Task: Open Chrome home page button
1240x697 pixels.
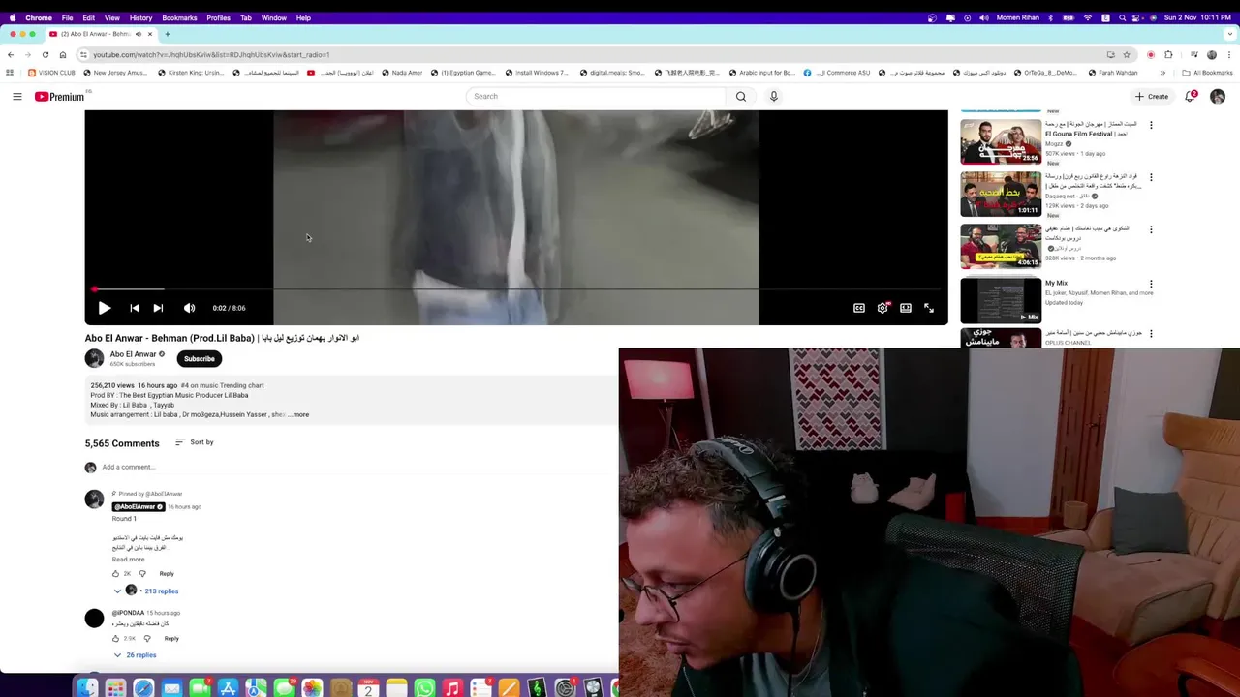Action: pyautogui.click(x=63, y=54)
